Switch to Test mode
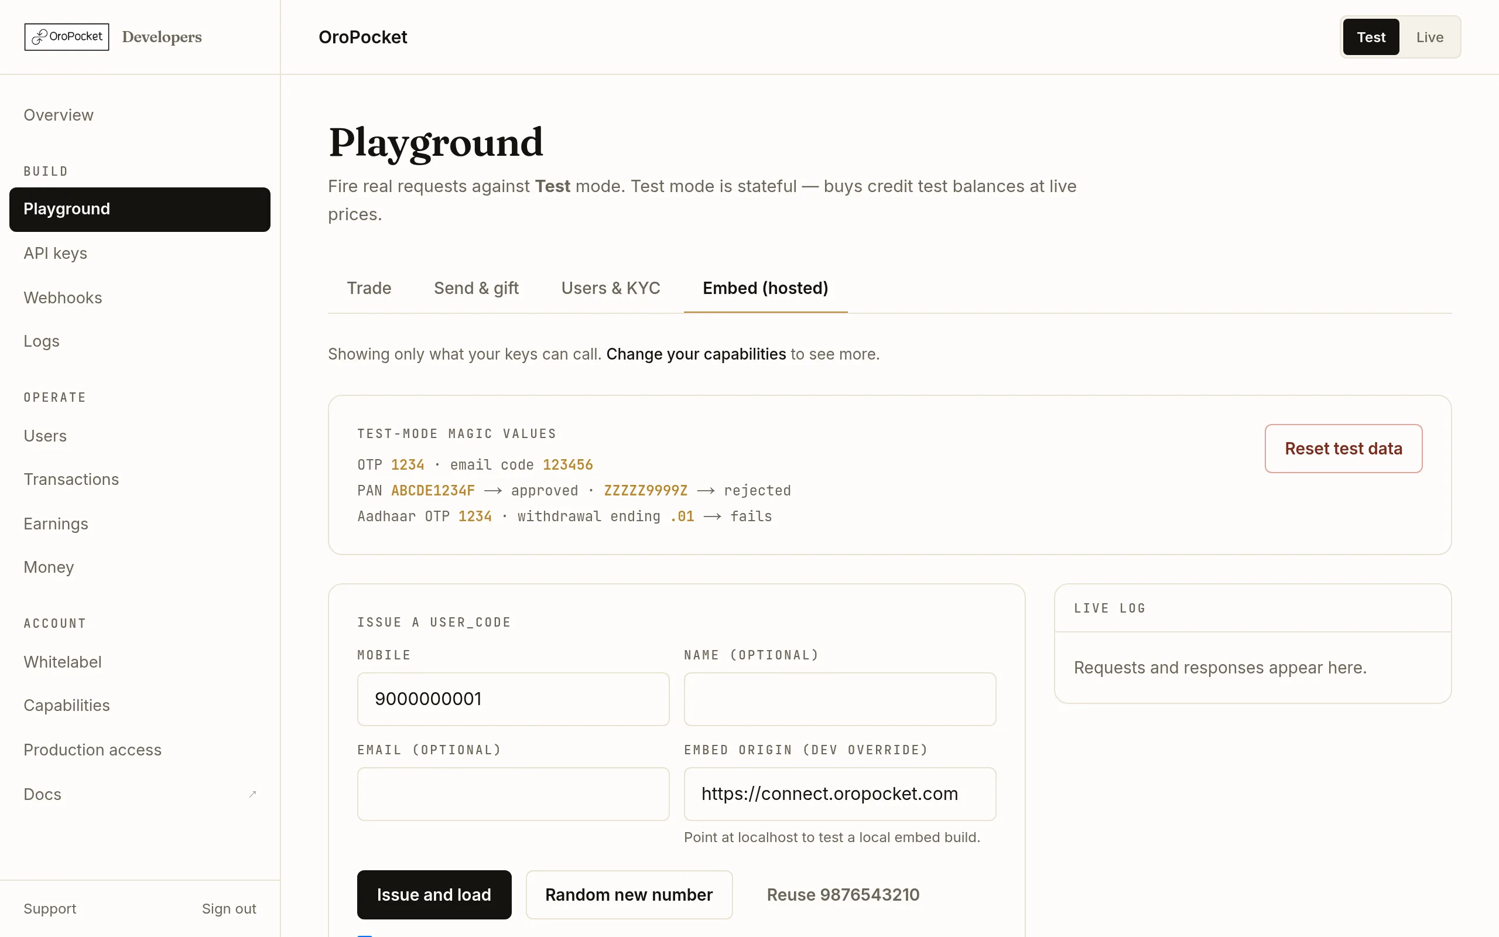This screenshot has width=1499, height=937. point(1371,37)
